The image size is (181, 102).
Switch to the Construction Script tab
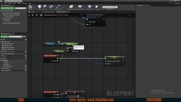point(49,12)
